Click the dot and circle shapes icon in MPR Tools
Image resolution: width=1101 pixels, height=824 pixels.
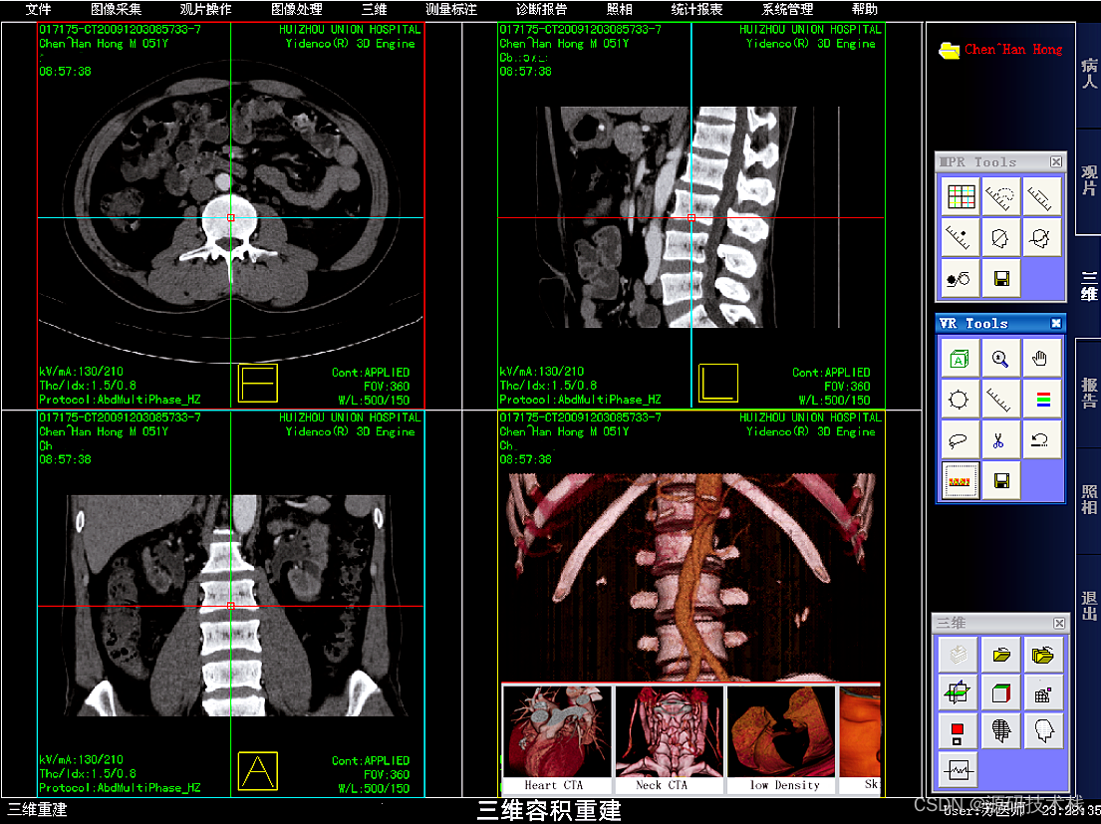[961, 279]
